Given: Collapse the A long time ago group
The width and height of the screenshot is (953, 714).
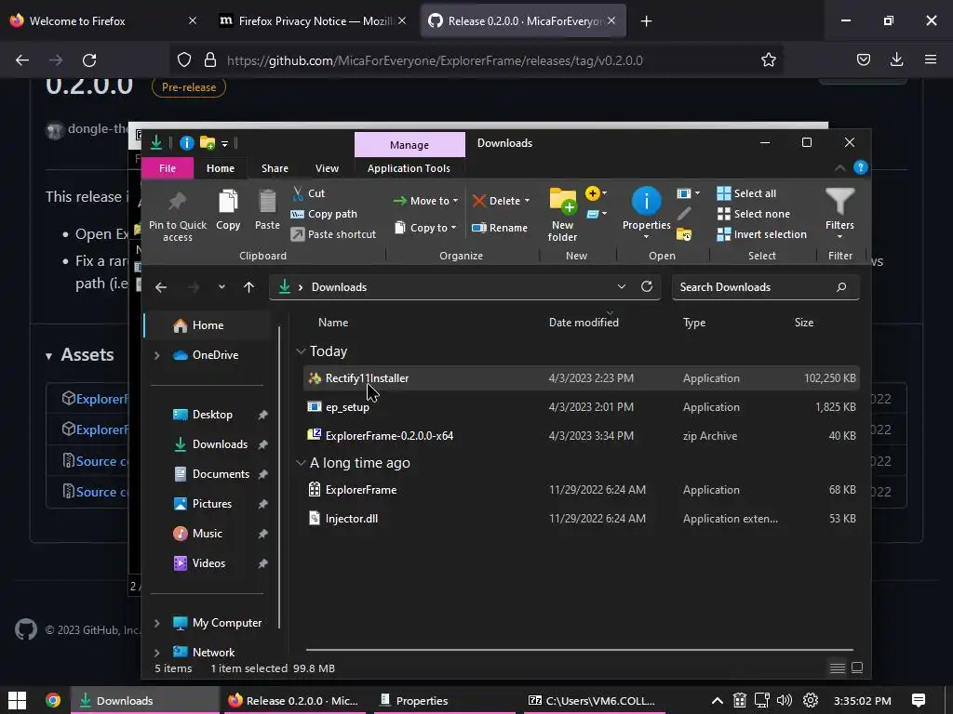Looking at the screenshot, I should coord(301,463).
